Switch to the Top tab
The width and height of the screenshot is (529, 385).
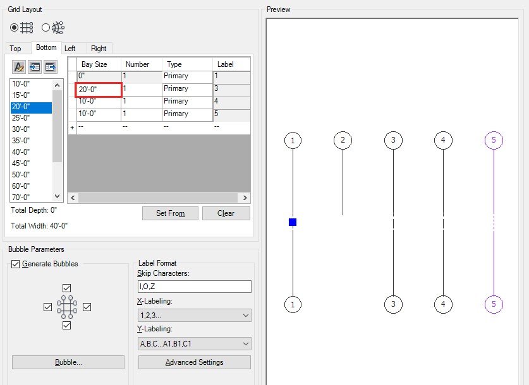coord(15,49)
